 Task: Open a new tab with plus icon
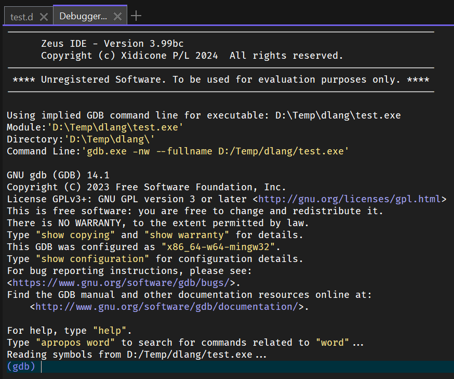tap(136, 16)
